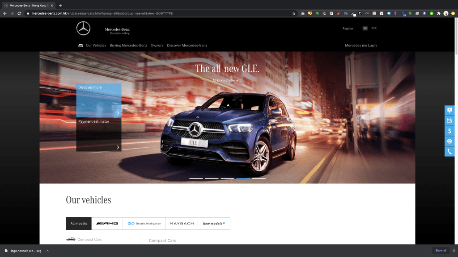This screenshot has height=257, width=458.
Task: Open the Discover Mercedes-Benz menu
Action: point(187,46)
